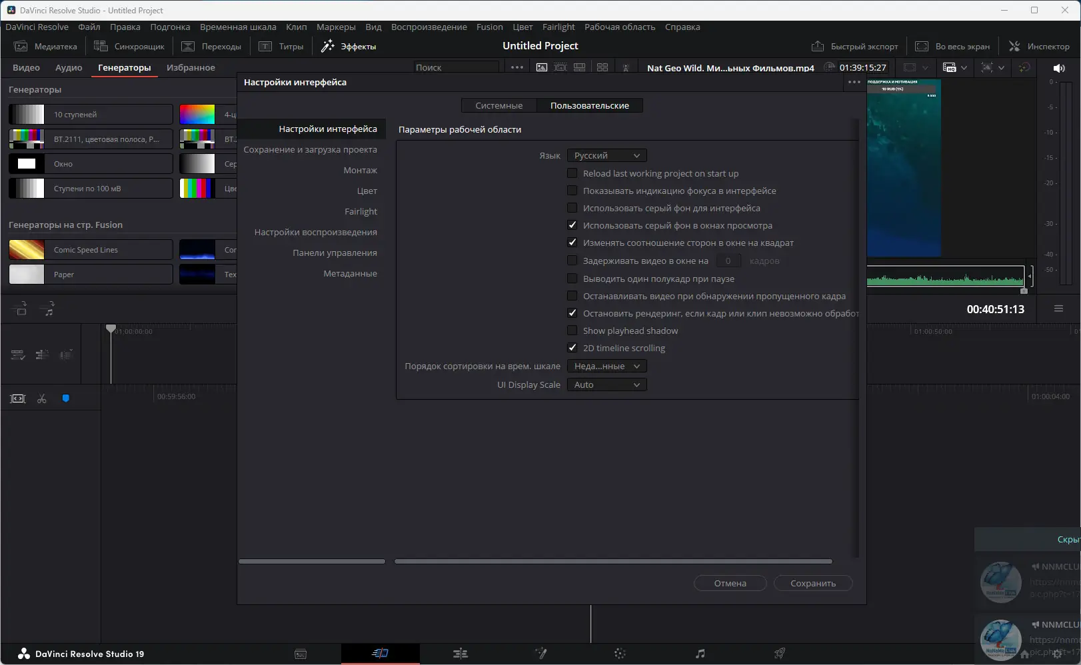Expand the proxy HQ quality dropdown arrow
The image size is (1081, 665).
pyautogui.click(x=964, y=67)
